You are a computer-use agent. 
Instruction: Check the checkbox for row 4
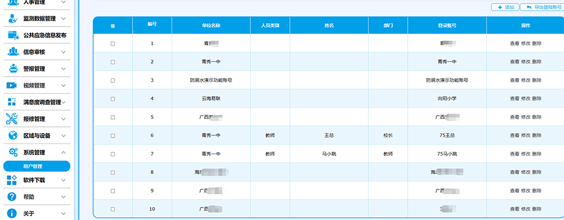[113, 99]
